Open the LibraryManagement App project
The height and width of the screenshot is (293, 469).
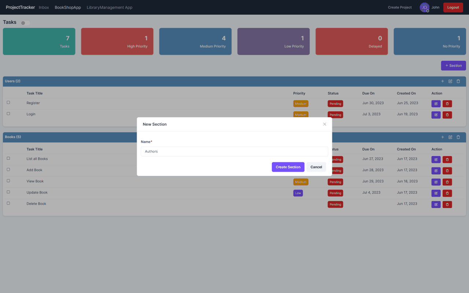pyautogui.click(x=109, y=7)
